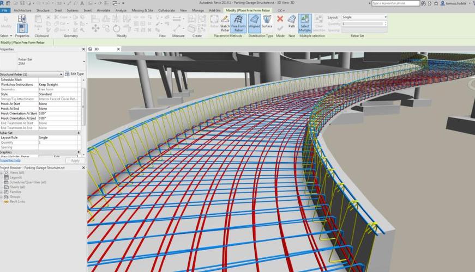This screenshot has width=475, height=272.
Task: Click the Properties palette vertical scrollbar
Action: tap(83, 107)
